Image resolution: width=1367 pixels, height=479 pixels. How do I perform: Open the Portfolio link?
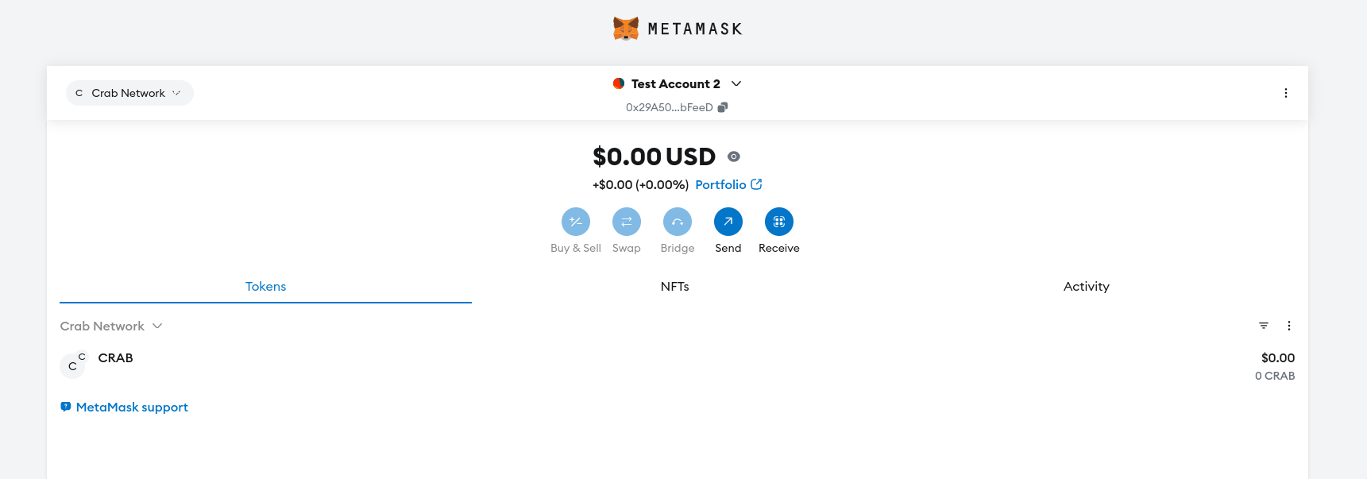pyautogui.click(x=728, y=184)
